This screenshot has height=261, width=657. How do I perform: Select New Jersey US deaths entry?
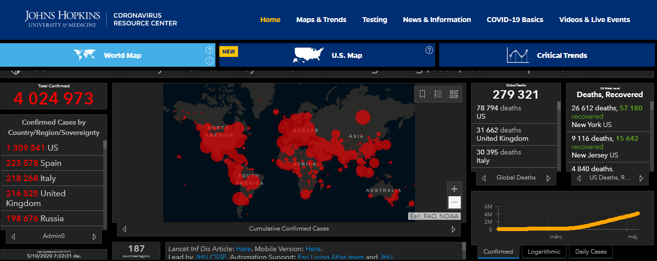pyautogui.click(x=607, y=147)
